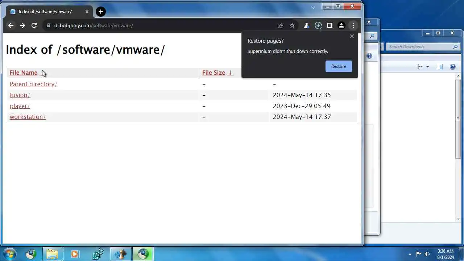This screenshot has height=261, width=464.
Task: Open the profile avatar icon
Action: 341,25
